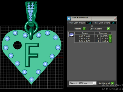This screenshot has width=123, height=92.
Task: Select the 2.66 X 2.66 size cell
Action: pyautogui.click(x=85, y=41)
